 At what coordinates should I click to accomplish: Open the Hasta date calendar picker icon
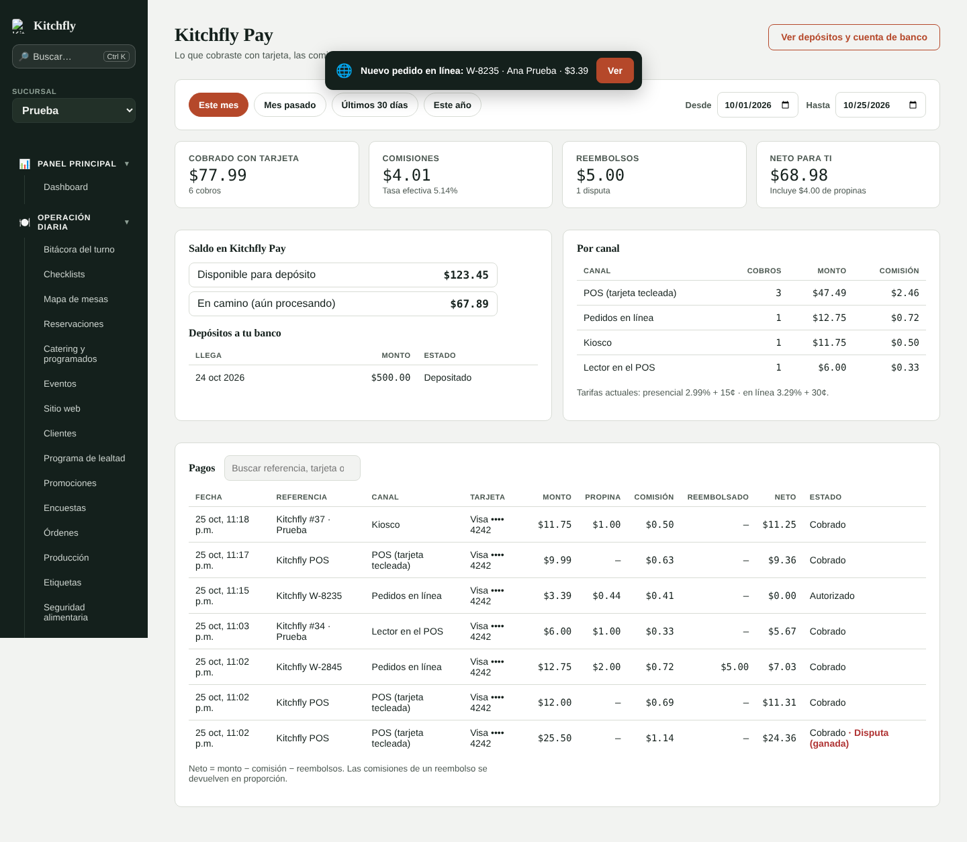click(x=913, y=105)
